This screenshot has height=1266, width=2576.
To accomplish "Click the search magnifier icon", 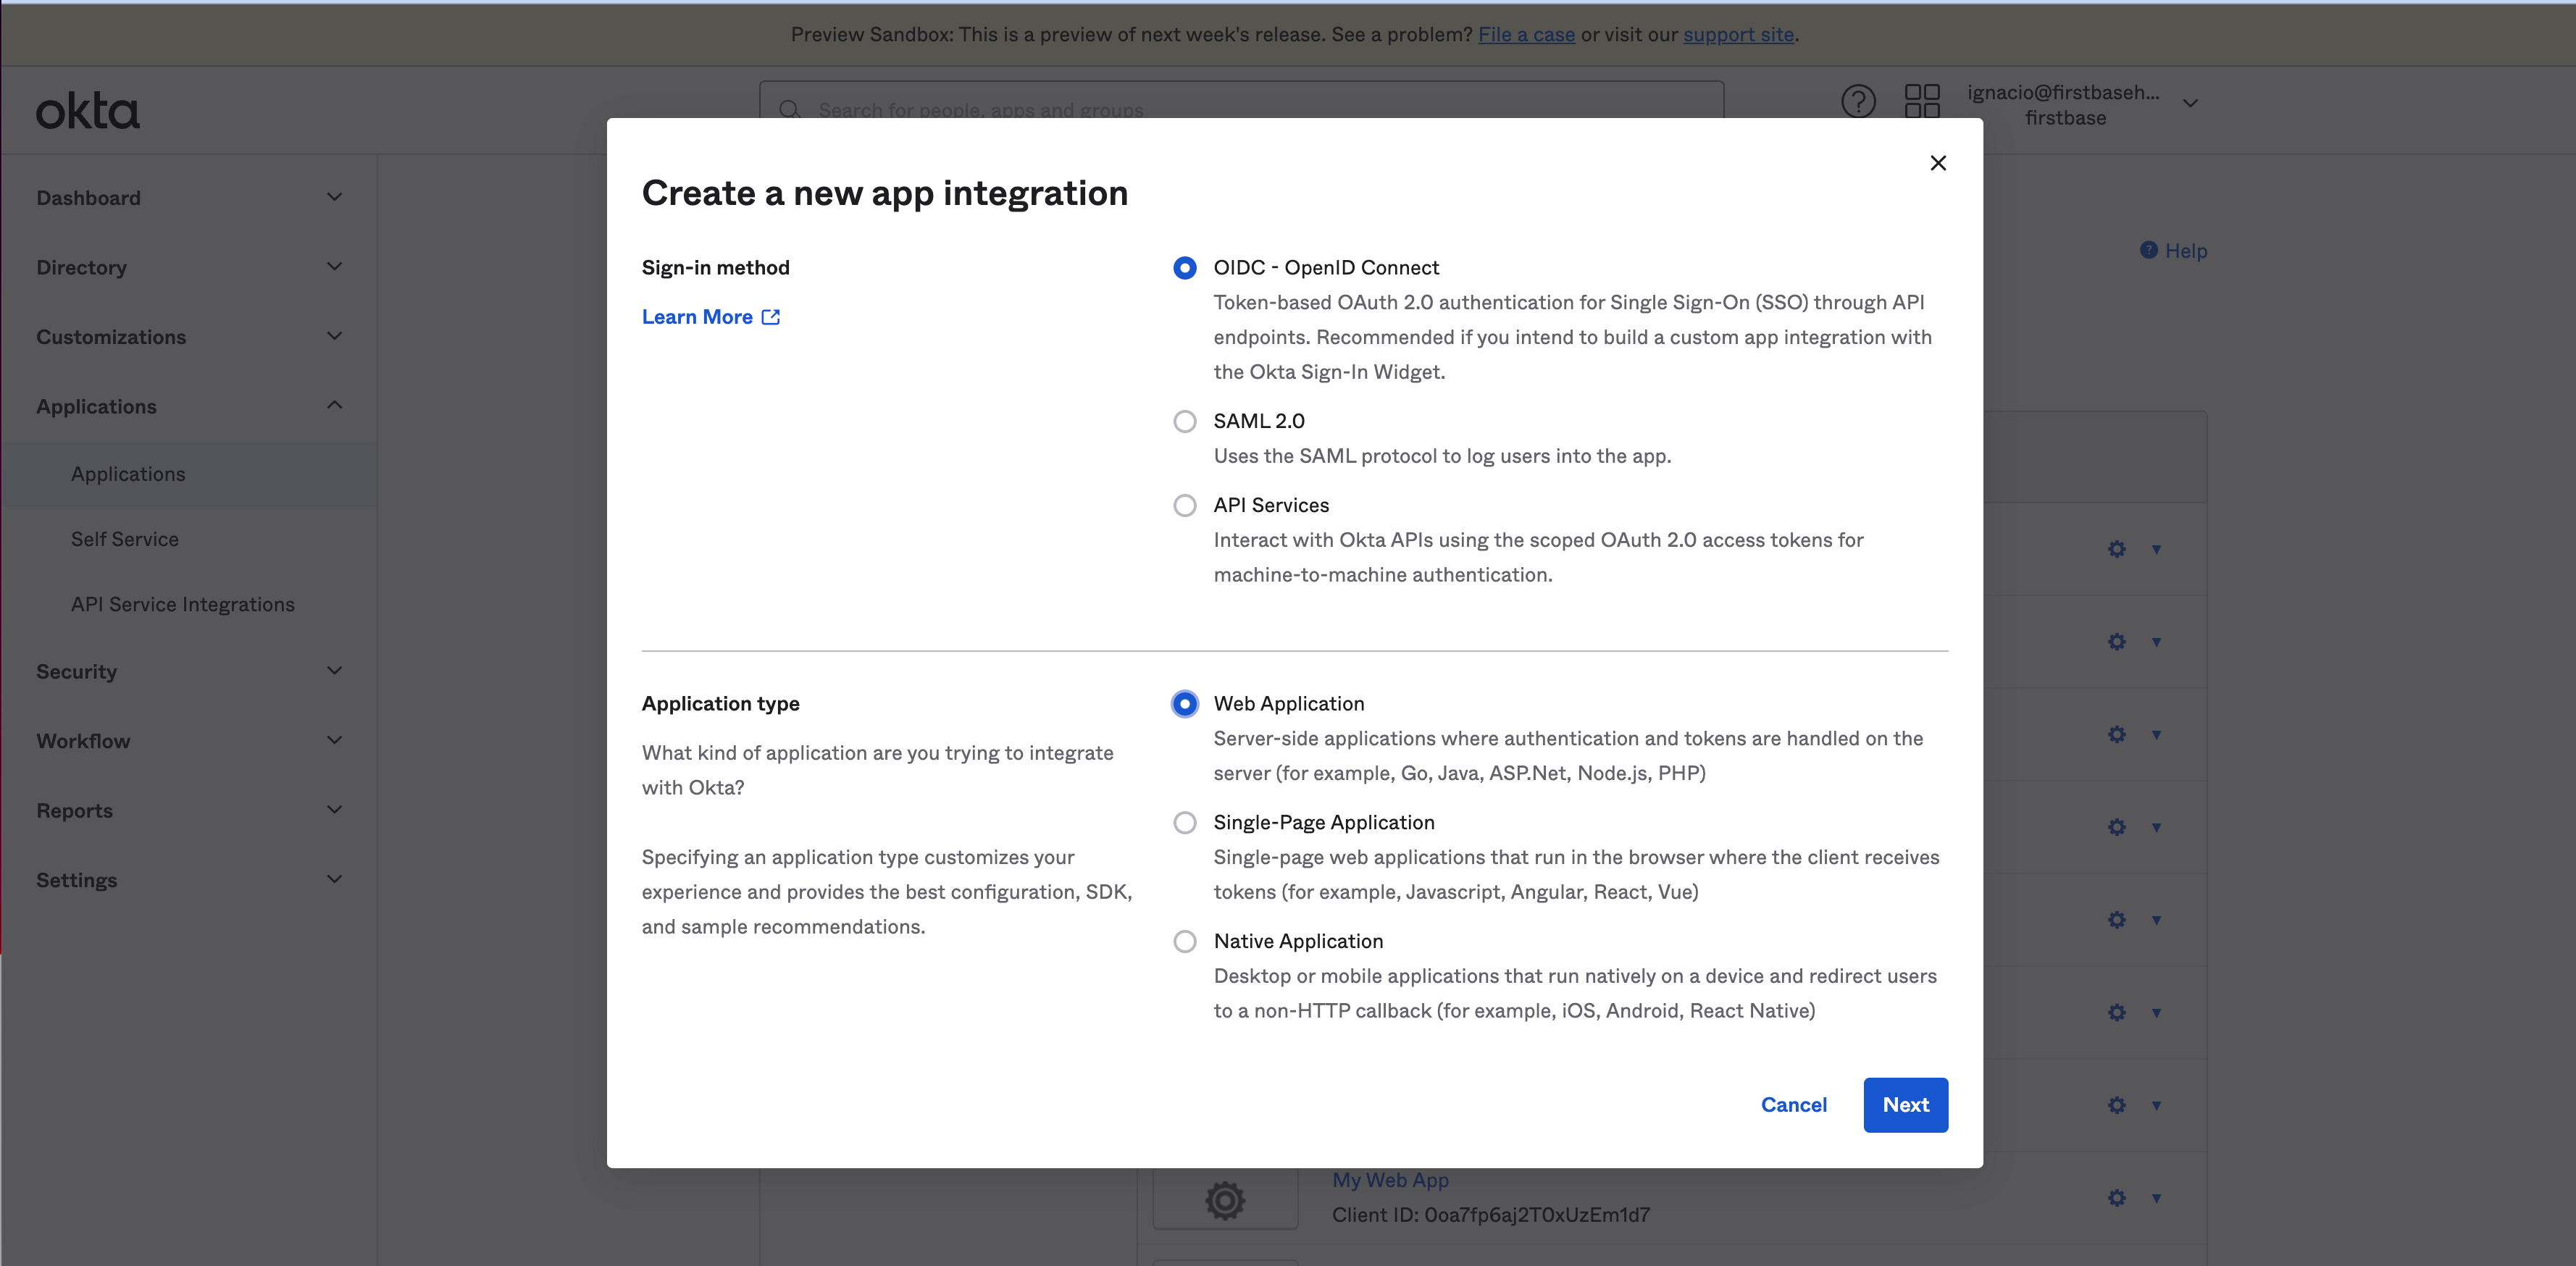I will pyautogui.click(x=789, y=109).
